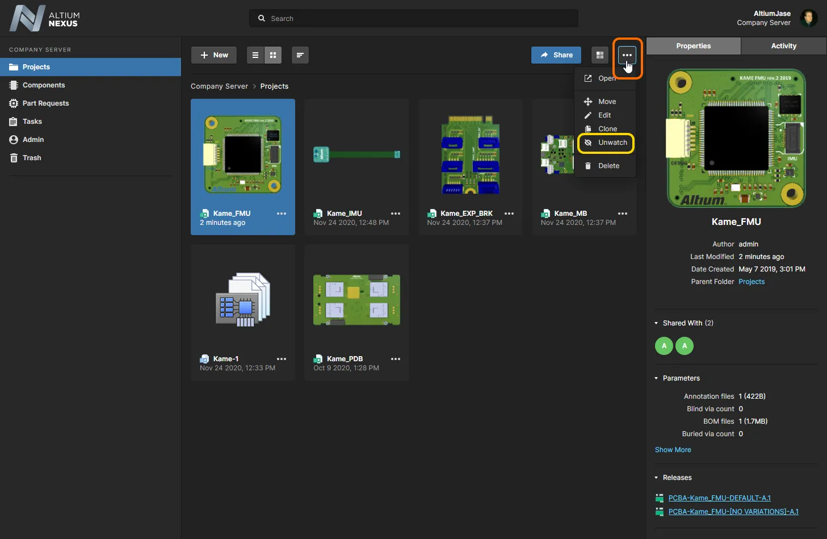827x539 pixels.
Task: Select Clone from the context menu
Action: (x=605, y=129)
